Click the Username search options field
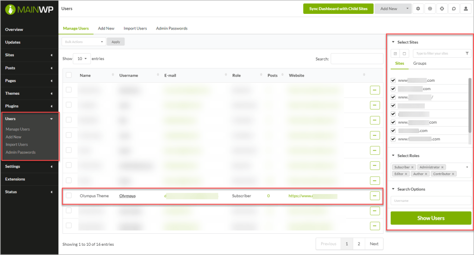 point(431,200)
